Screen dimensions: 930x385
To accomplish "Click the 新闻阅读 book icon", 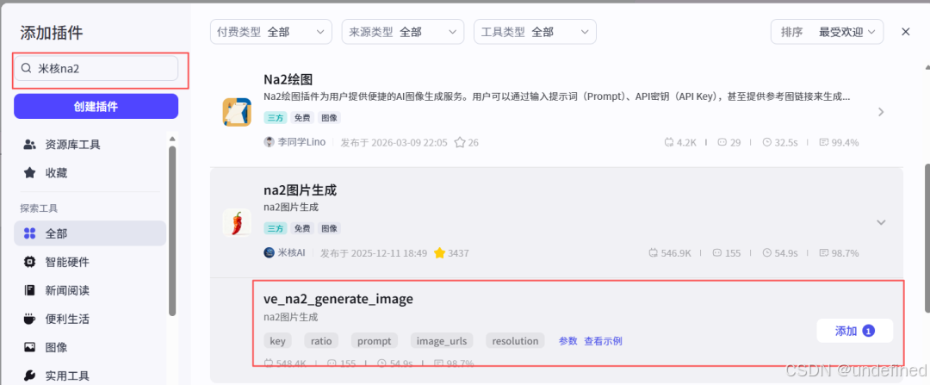I will coord(29,290).
